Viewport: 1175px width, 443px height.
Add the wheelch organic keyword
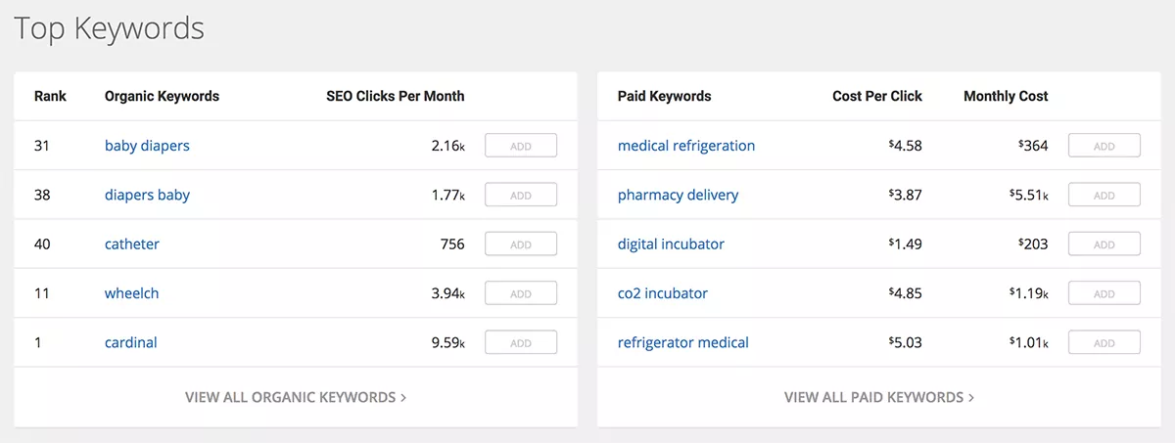tap(520, 293)
